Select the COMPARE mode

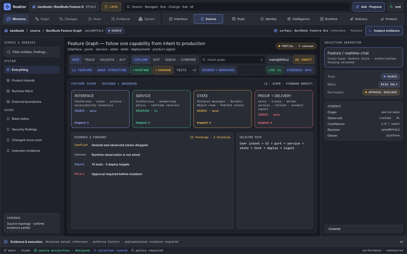tap(188, 60)
